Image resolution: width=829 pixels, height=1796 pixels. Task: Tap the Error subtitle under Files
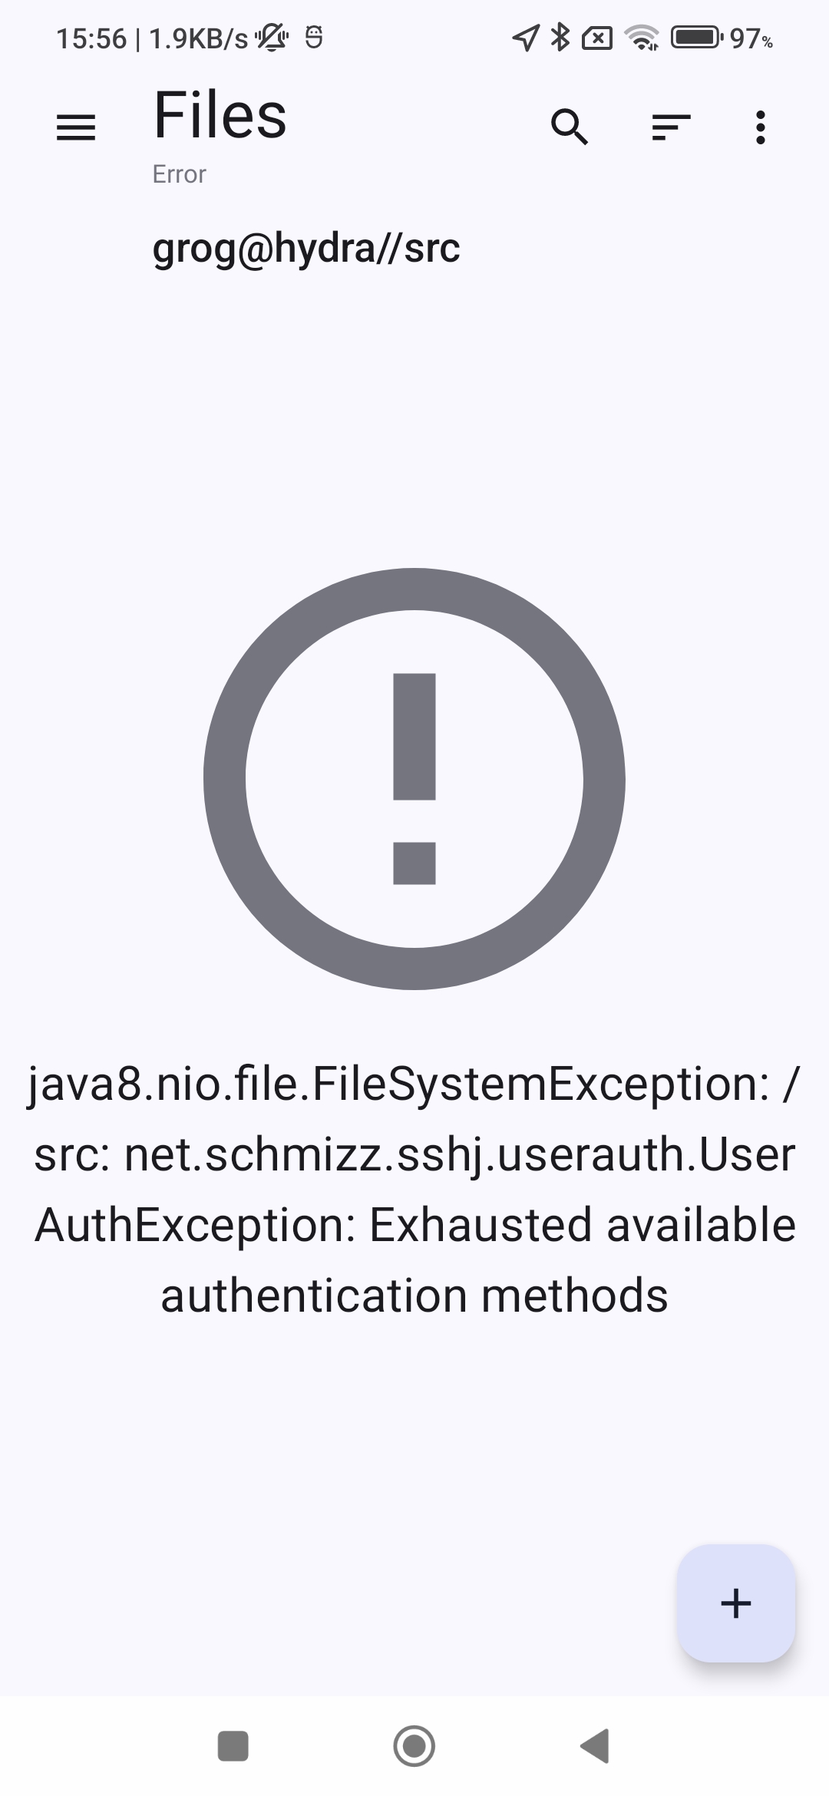[x=179, y=174]
